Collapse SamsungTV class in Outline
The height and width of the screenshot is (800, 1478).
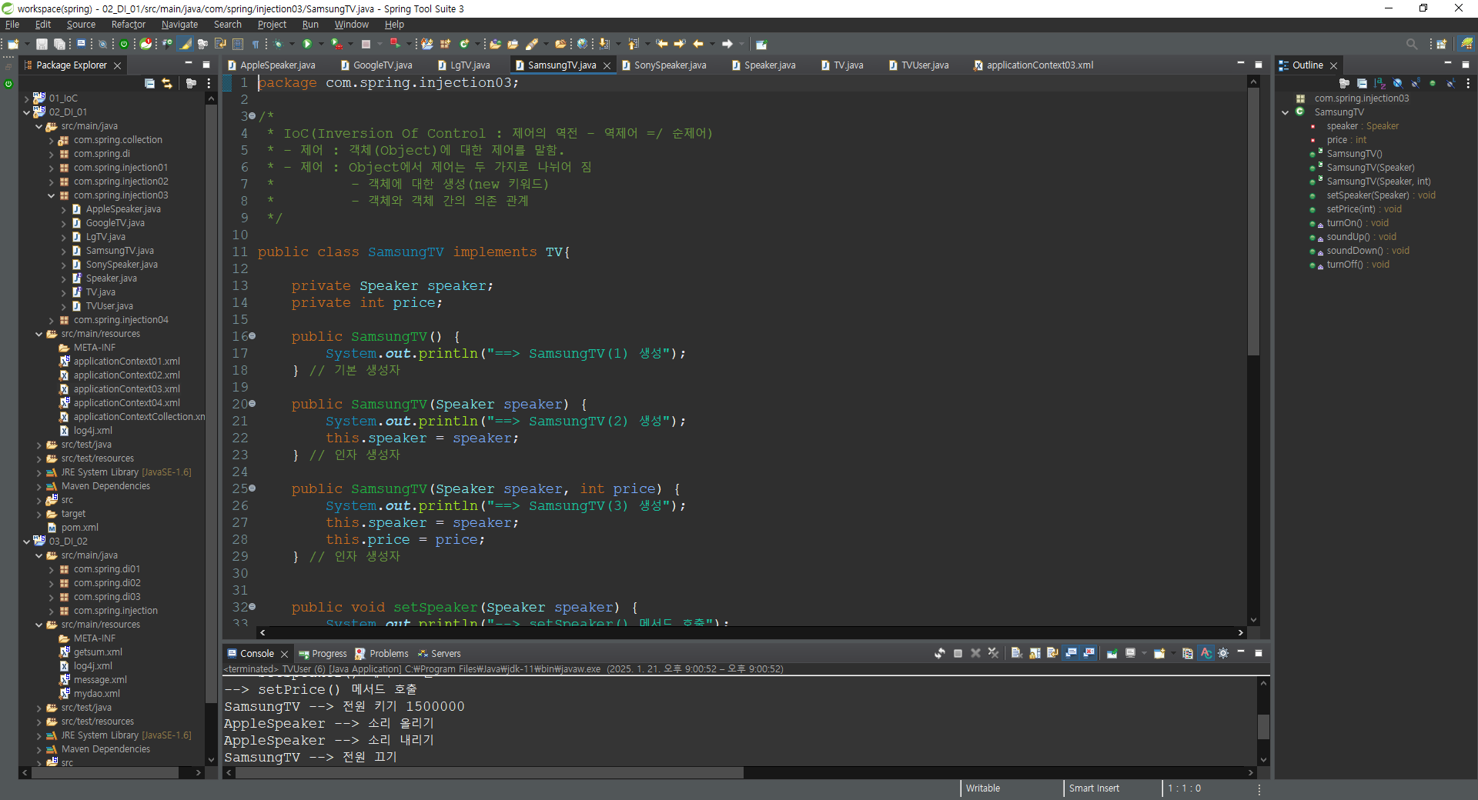coord(1285,112)
